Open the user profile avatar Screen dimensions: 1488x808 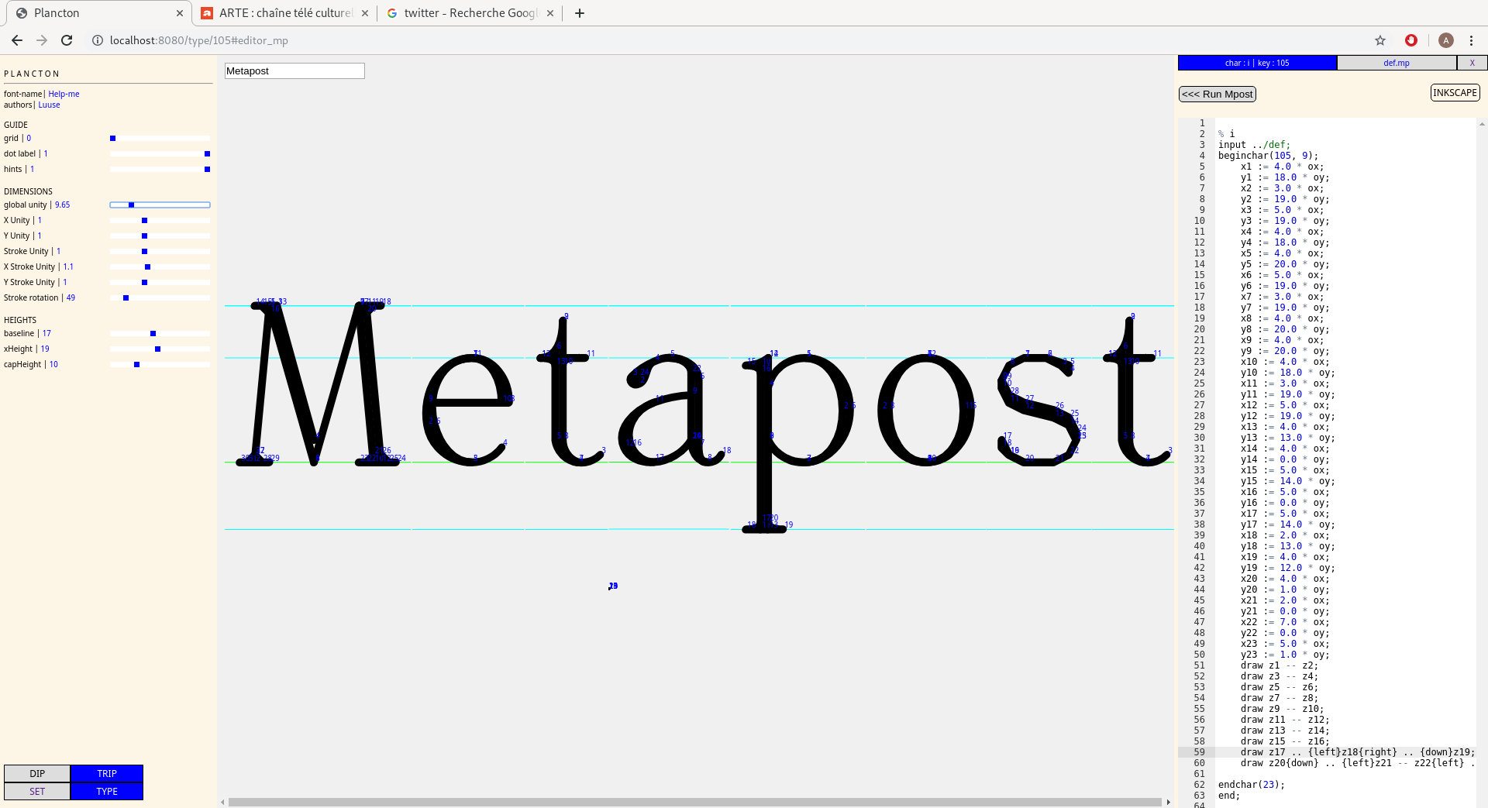tap(1445, 40)
